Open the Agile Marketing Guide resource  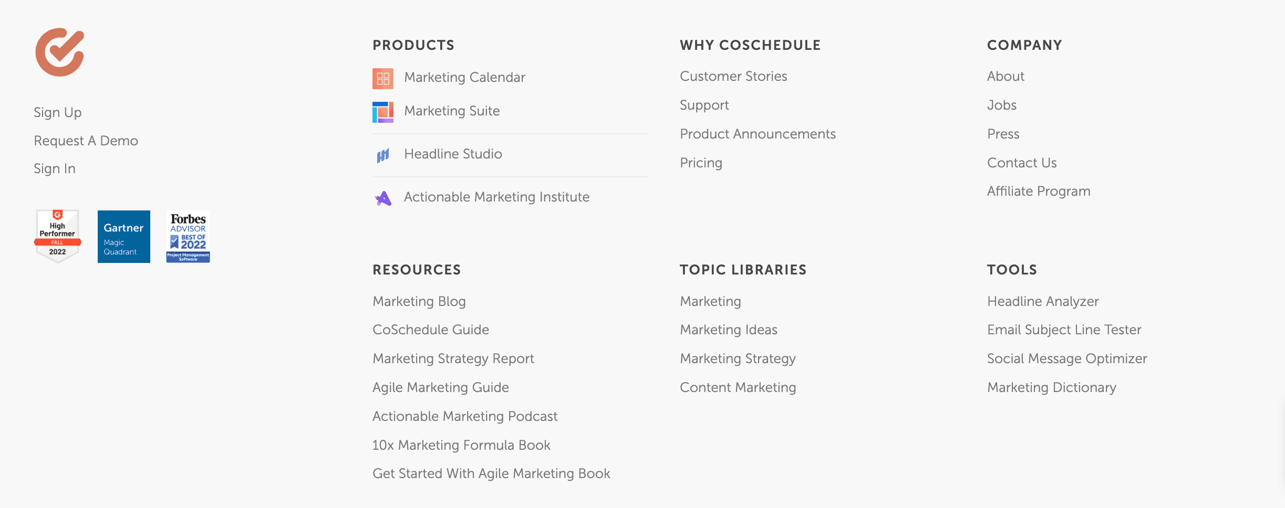click(440, 387)
